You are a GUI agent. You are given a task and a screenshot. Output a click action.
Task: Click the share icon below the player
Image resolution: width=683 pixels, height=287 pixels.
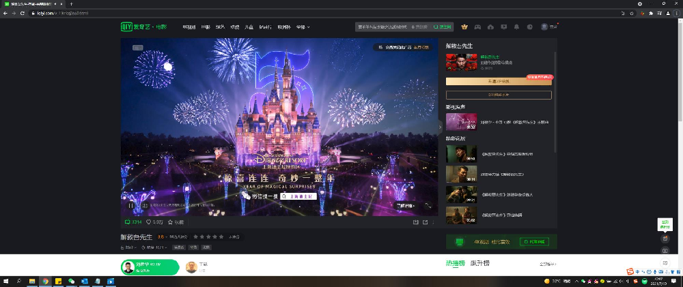425,222
